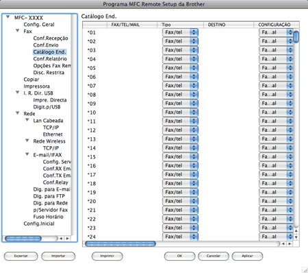Open Configuração dropdown for entry *02
Screen dimensions: 308x273
pyautogui.click(x=276, y=41)
